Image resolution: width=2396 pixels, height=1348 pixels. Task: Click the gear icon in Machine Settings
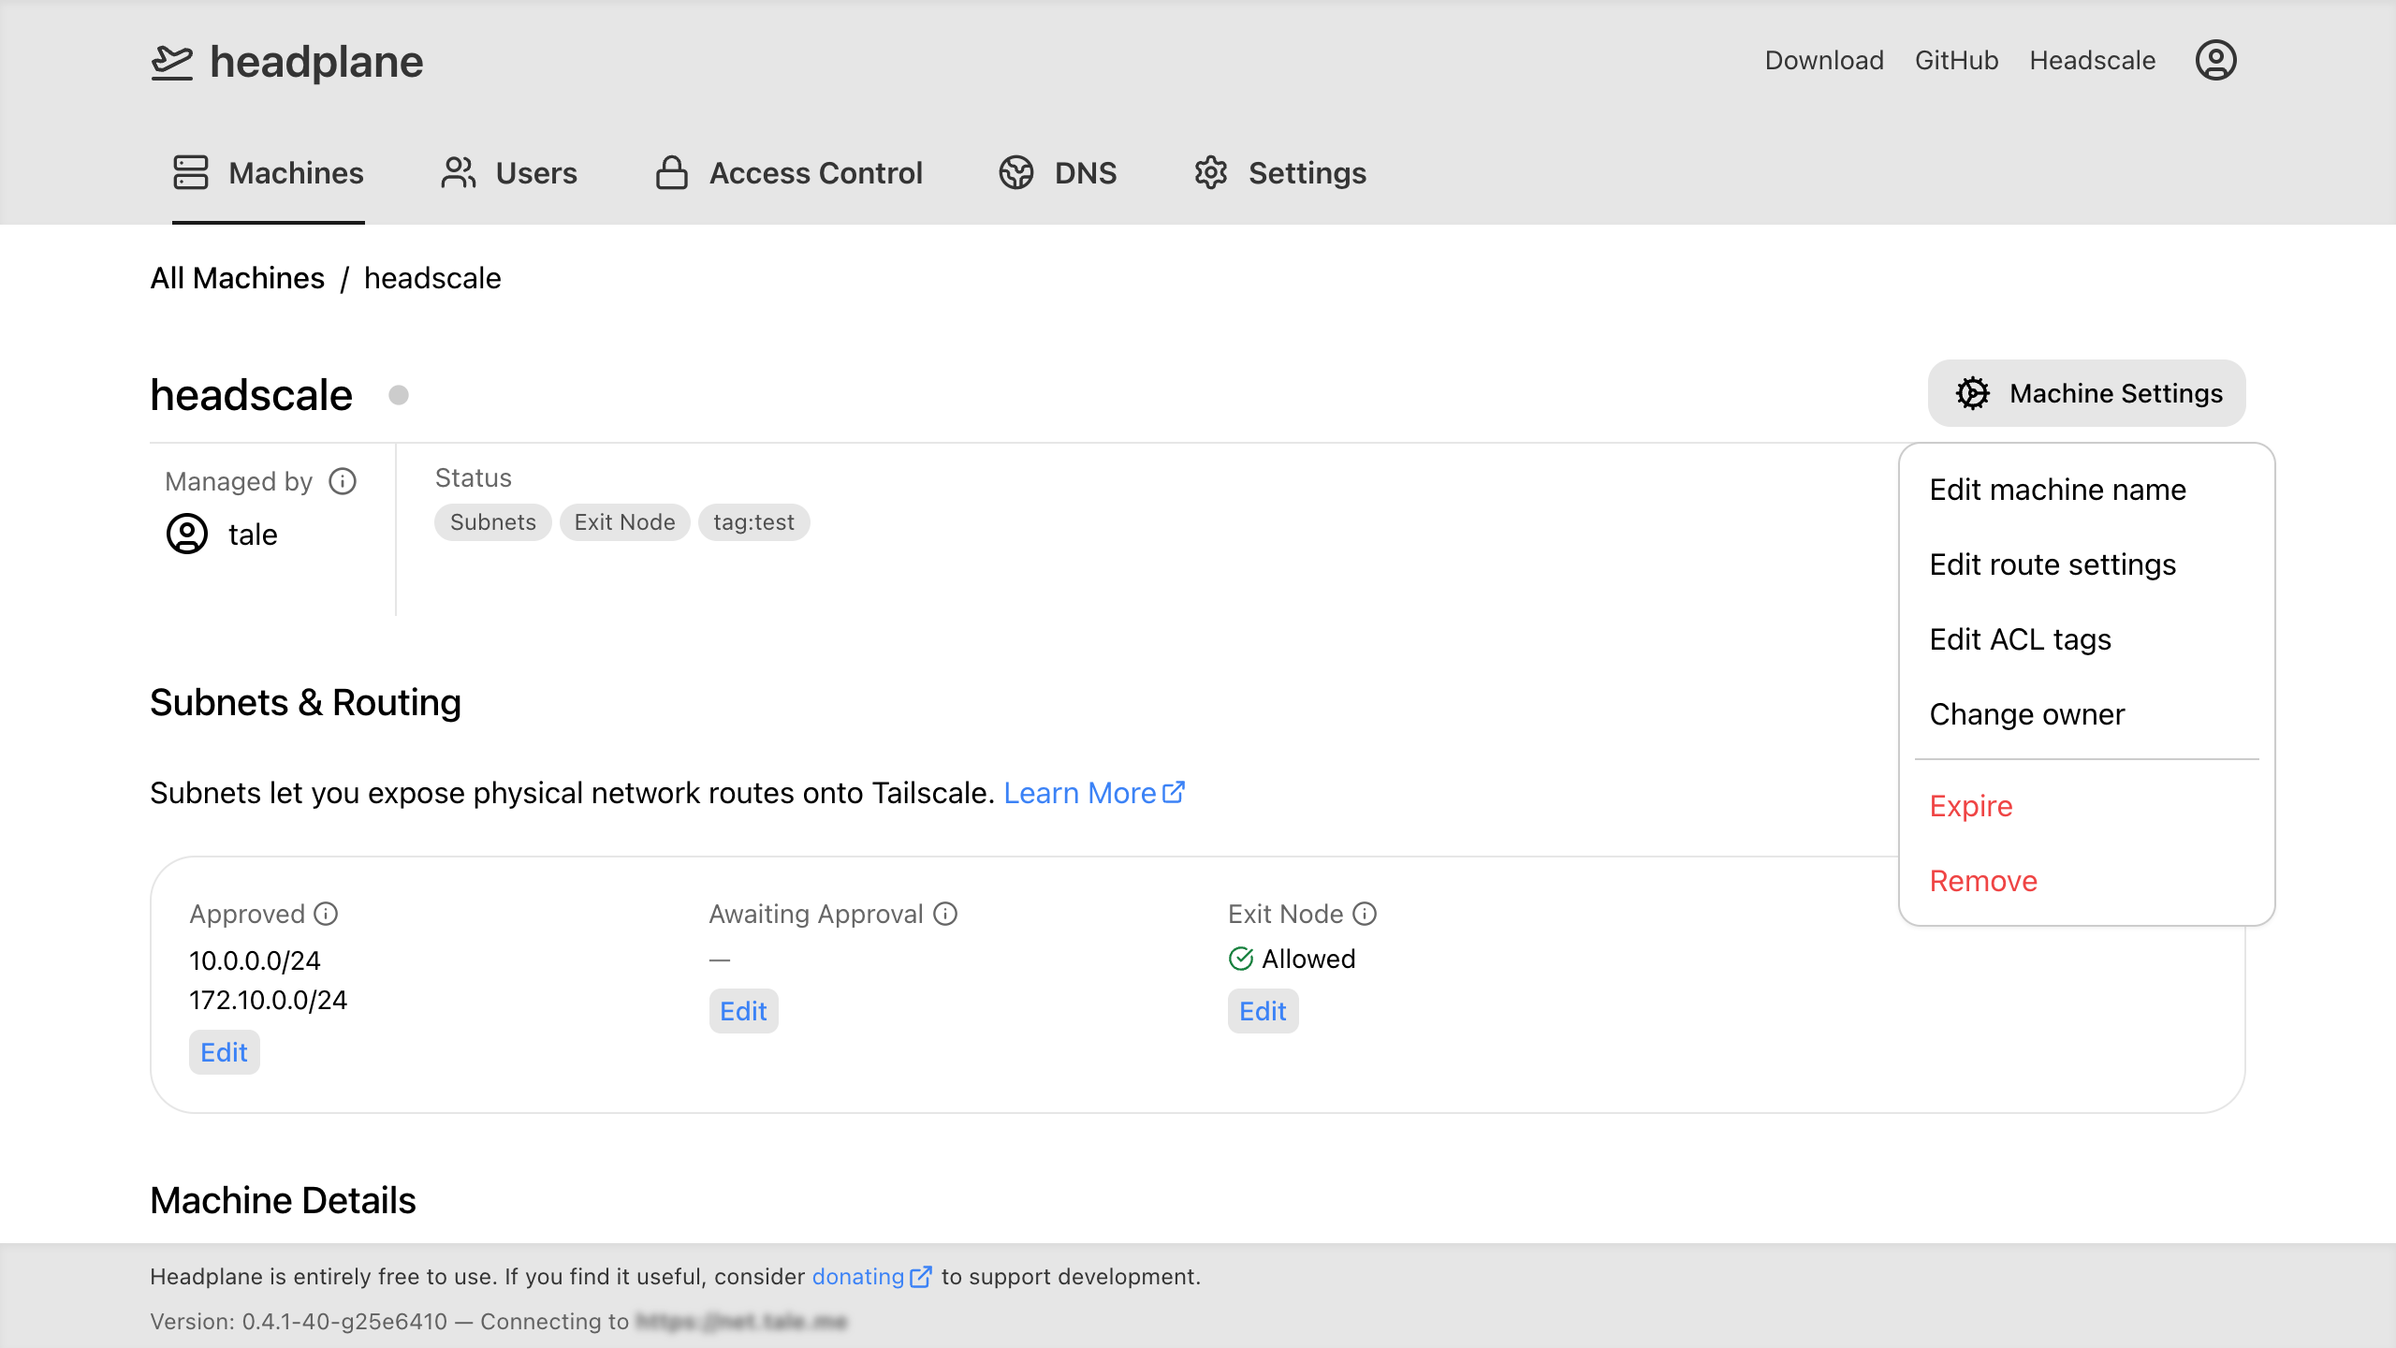1972,393
